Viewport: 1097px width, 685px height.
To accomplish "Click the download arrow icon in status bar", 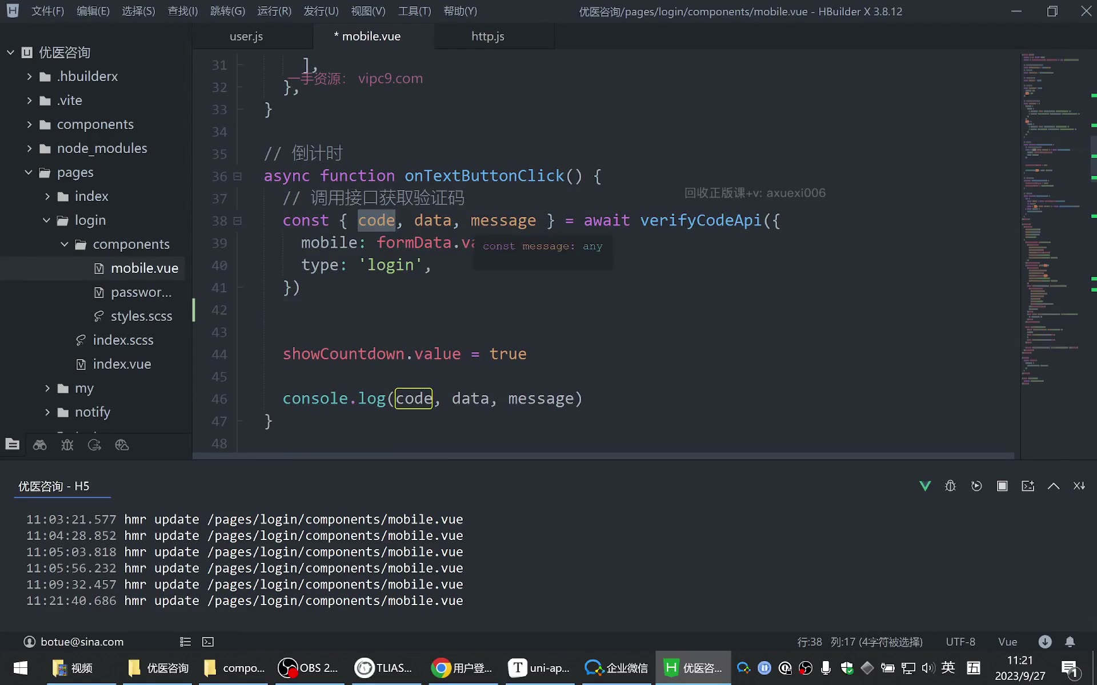I will 1045,642.
